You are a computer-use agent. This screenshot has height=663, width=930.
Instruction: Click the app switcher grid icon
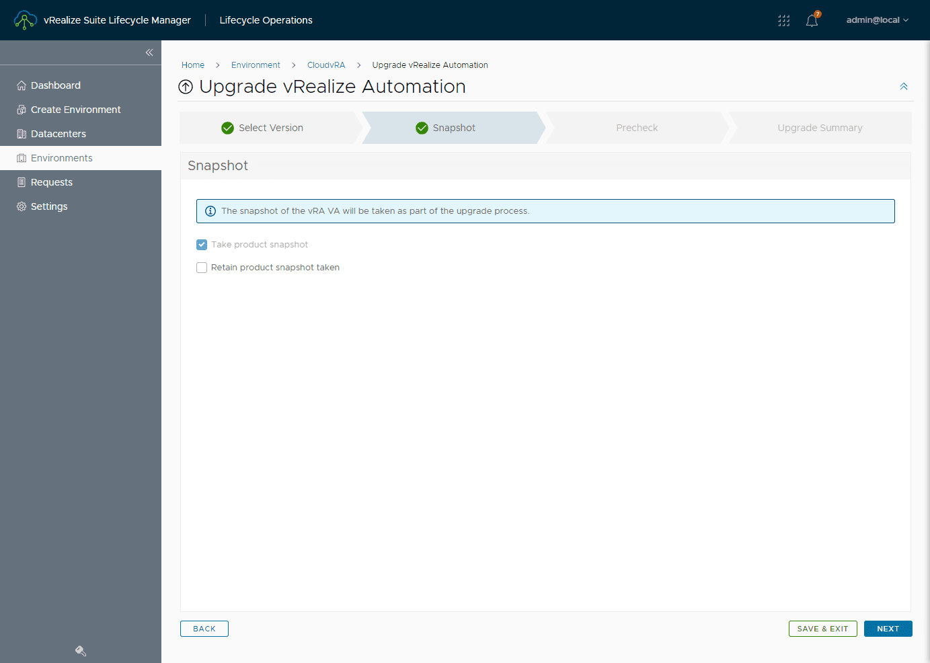783,20
